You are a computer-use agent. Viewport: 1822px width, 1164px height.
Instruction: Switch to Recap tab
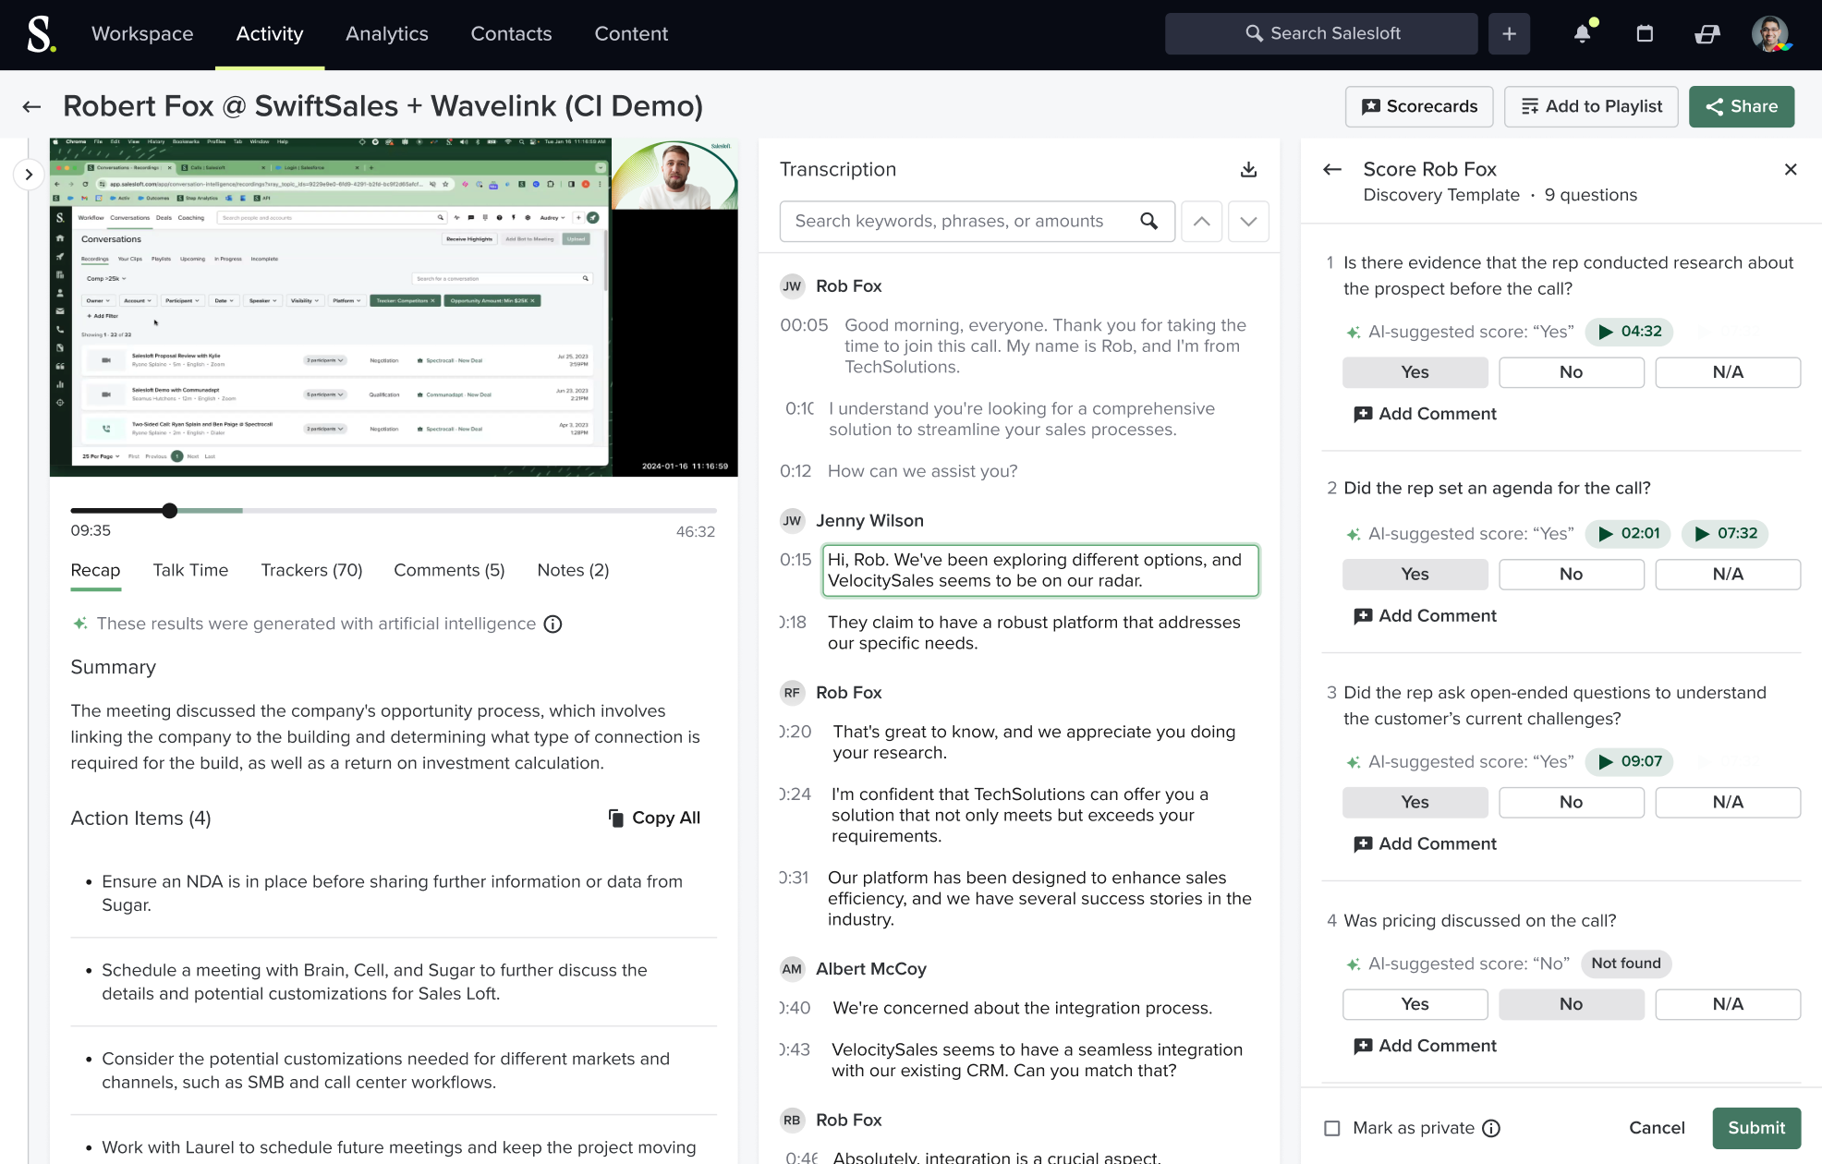pyautogui.click(x=95, y=570)
